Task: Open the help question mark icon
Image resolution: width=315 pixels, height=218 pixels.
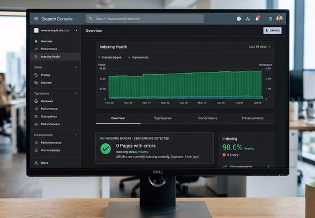Action: point(239,19)
